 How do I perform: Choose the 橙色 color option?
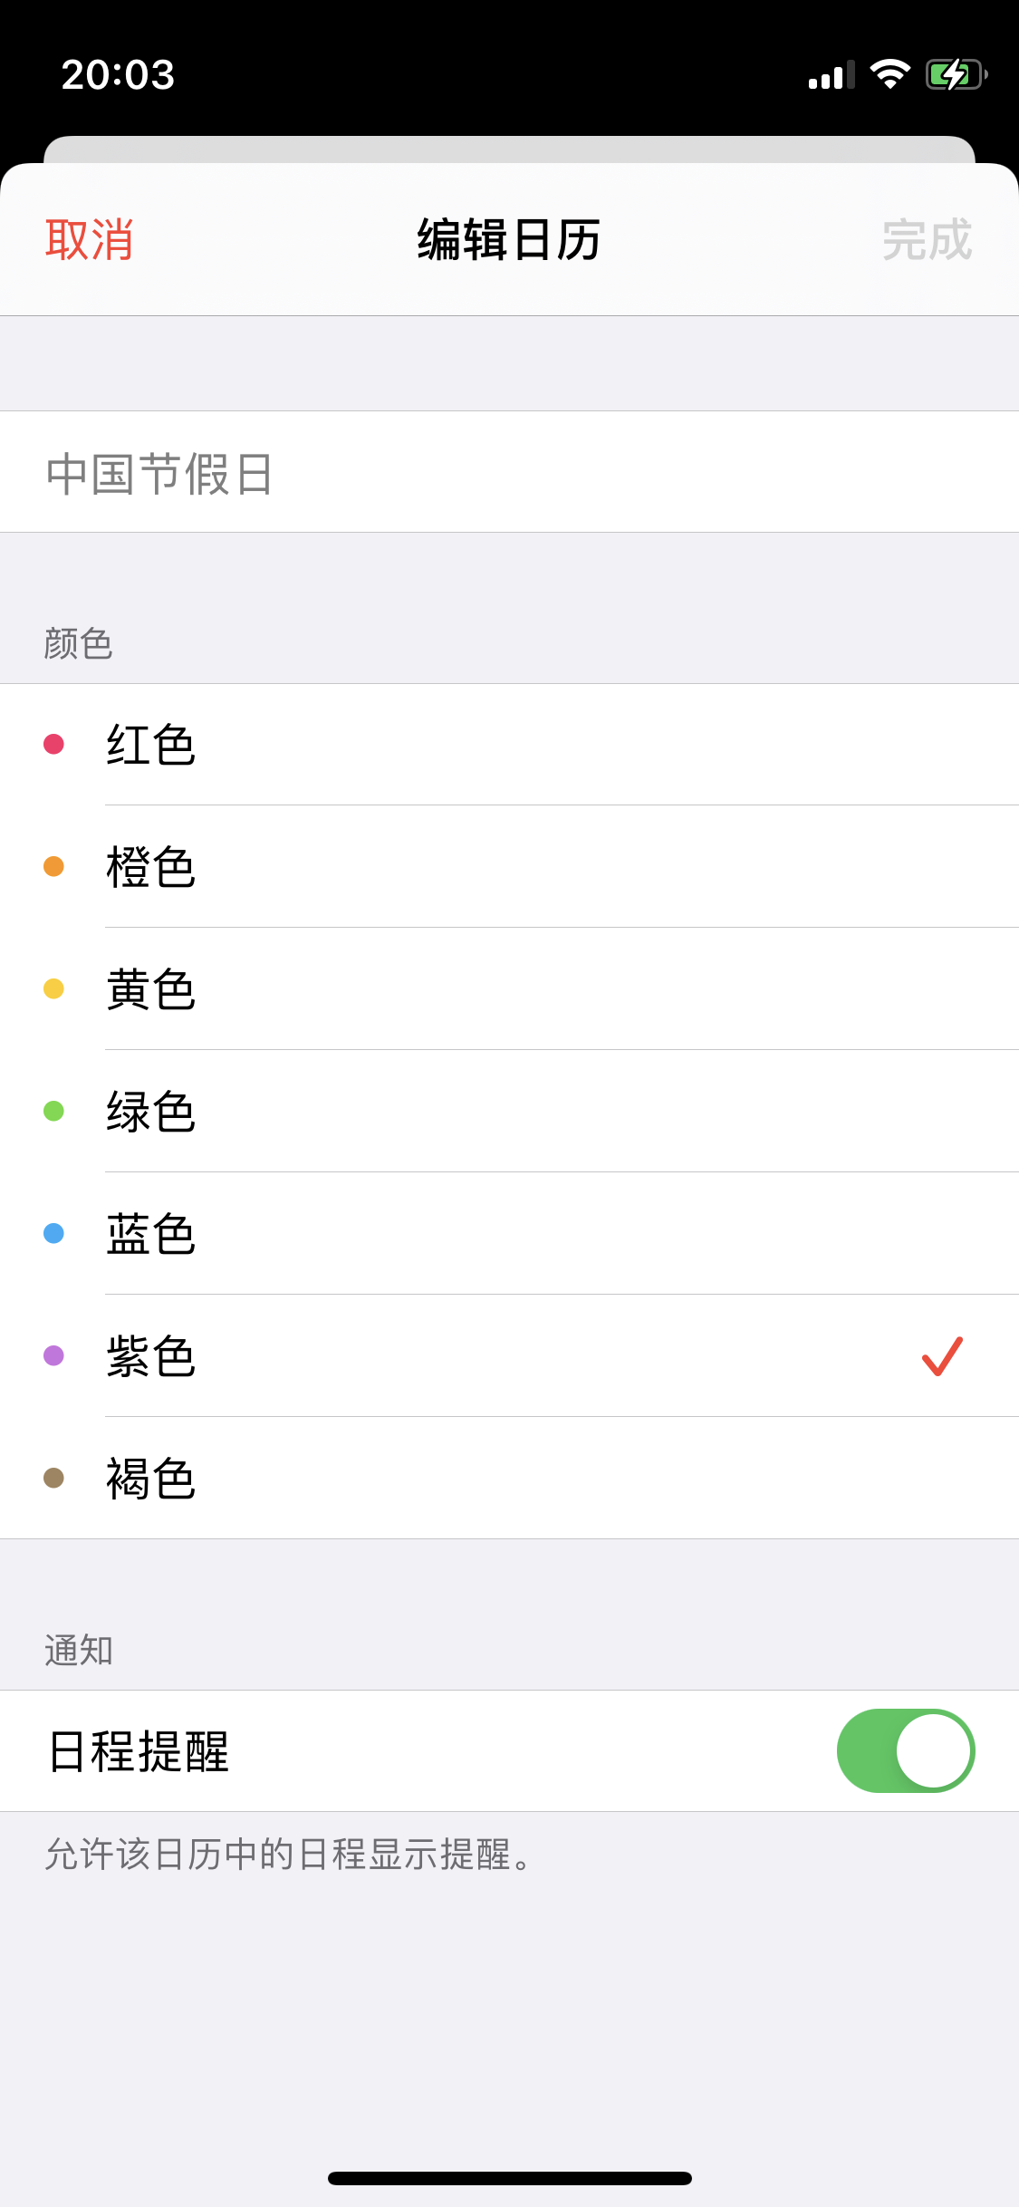click(151, 867)
